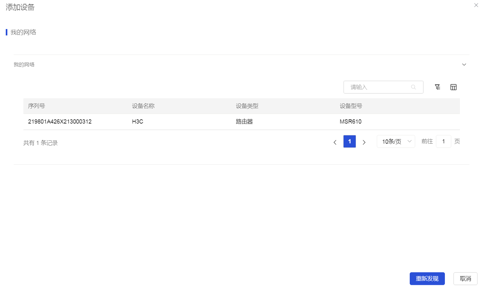Open the column settings icon
Viewport: 481px width, 286px height.
click(453, 87)
